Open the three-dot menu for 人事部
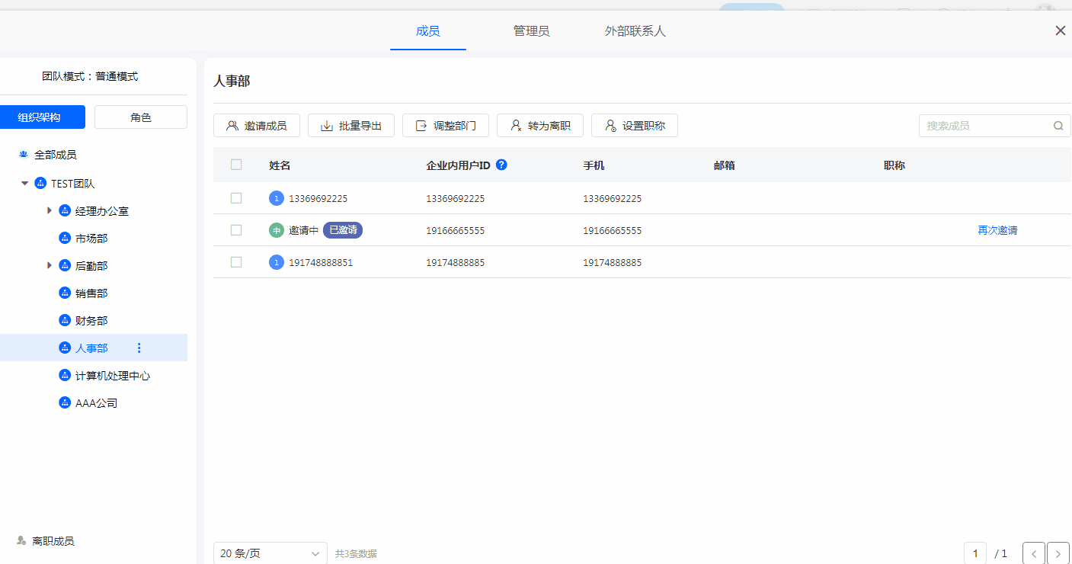 139,348
